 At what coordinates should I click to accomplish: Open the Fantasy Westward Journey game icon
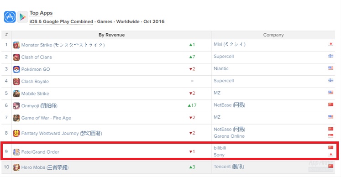coord(16,133)
